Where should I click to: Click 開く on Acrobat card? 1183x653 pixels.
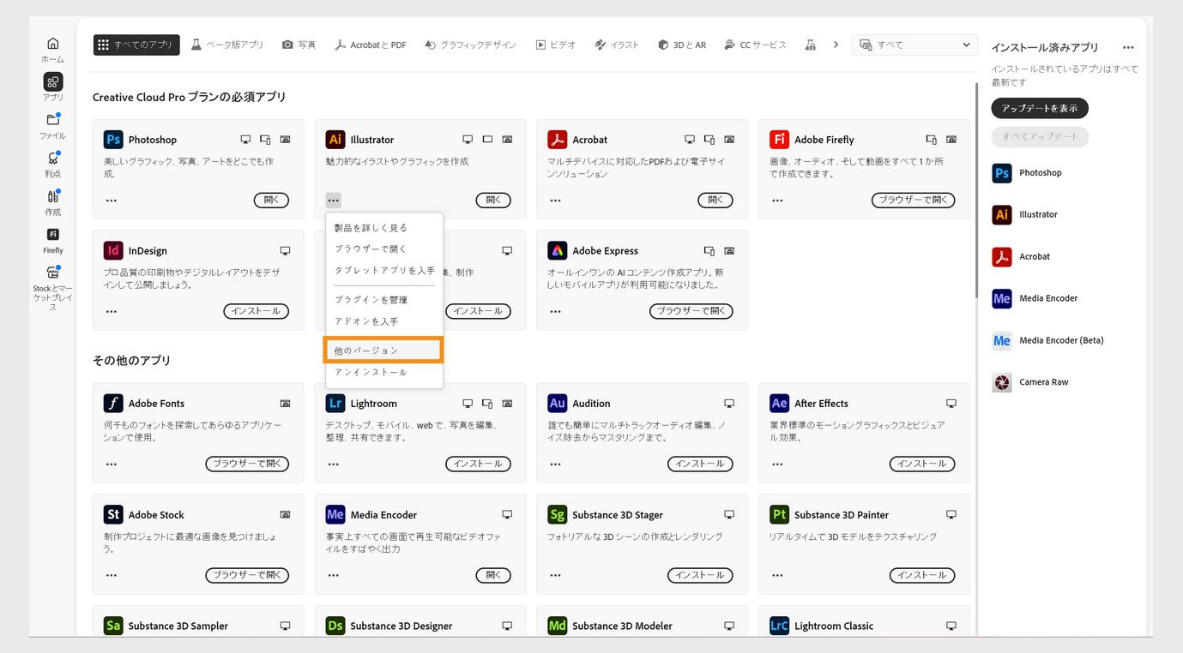[715, 200]
